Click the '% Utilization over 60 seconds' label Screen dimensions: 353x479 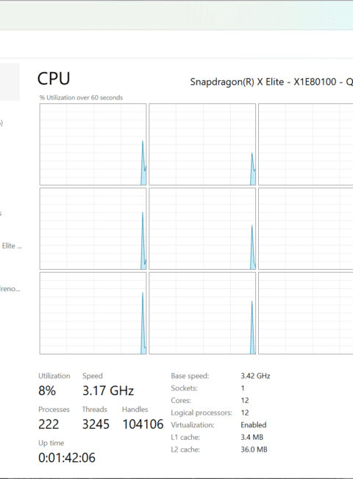coord(81,98)
